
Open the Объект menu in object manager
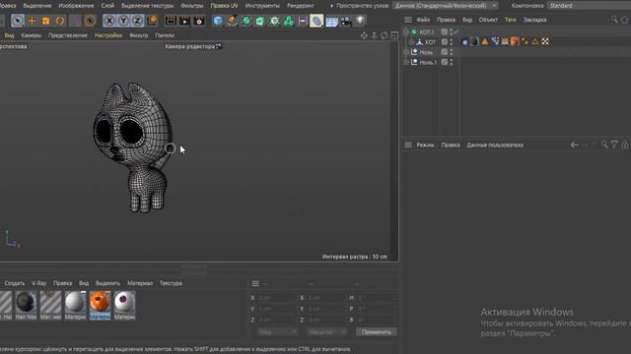pyautogui.click(x=488, y=20)
